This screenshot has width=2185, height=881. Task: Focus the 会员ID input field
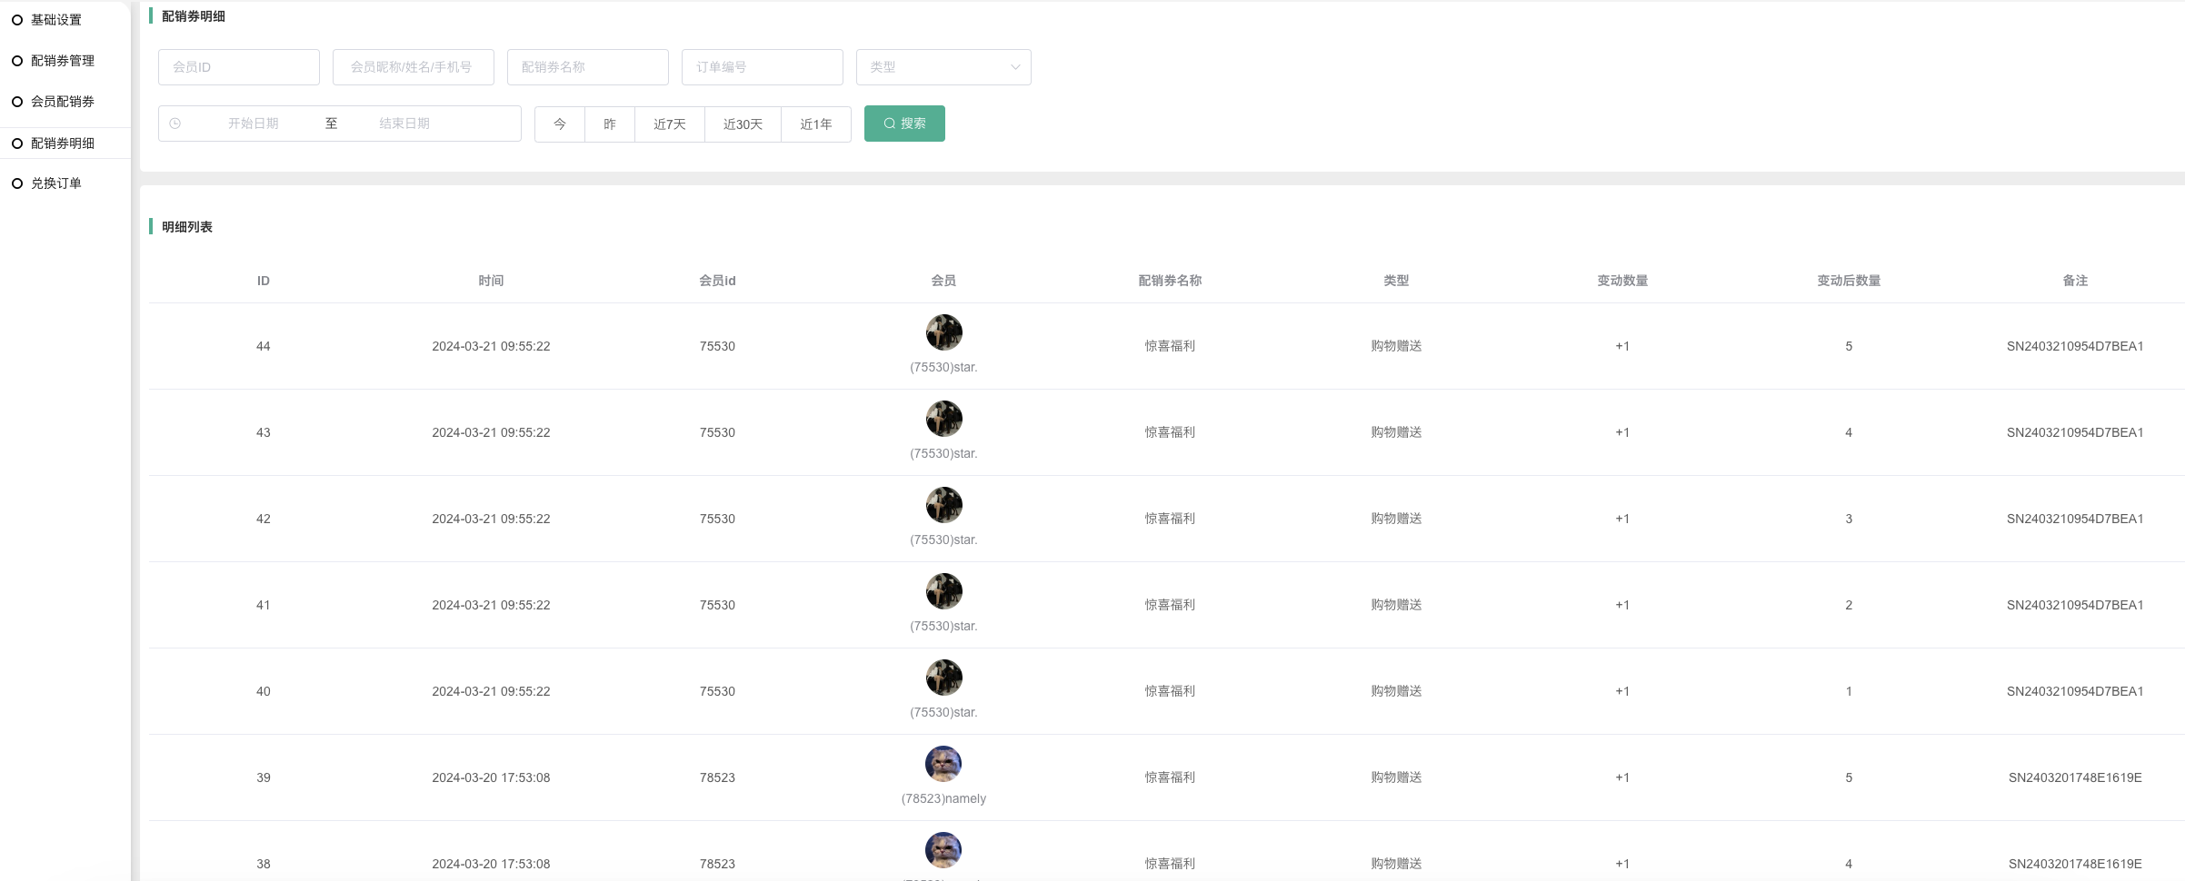click(x=239, y=67)
